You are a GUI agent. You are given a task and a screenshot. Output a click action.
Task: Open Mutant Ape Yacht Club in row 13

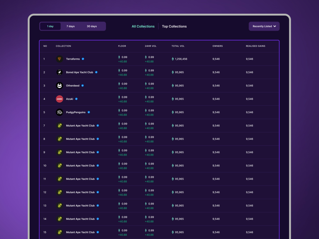(80, 206)
